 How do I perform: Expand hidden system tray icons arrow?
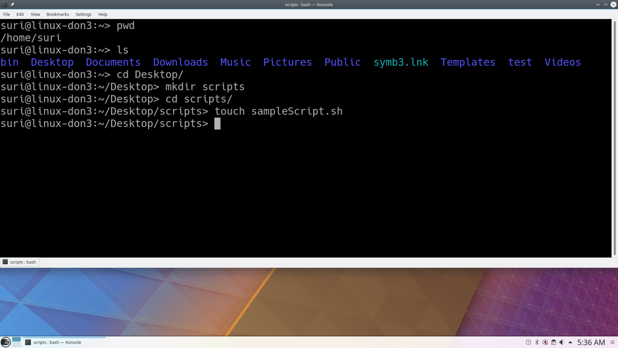coord(570,342)
